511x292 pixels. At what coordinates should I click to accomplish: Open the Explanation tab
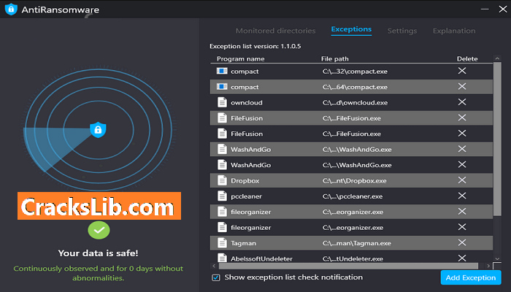(x=454, y=31)
